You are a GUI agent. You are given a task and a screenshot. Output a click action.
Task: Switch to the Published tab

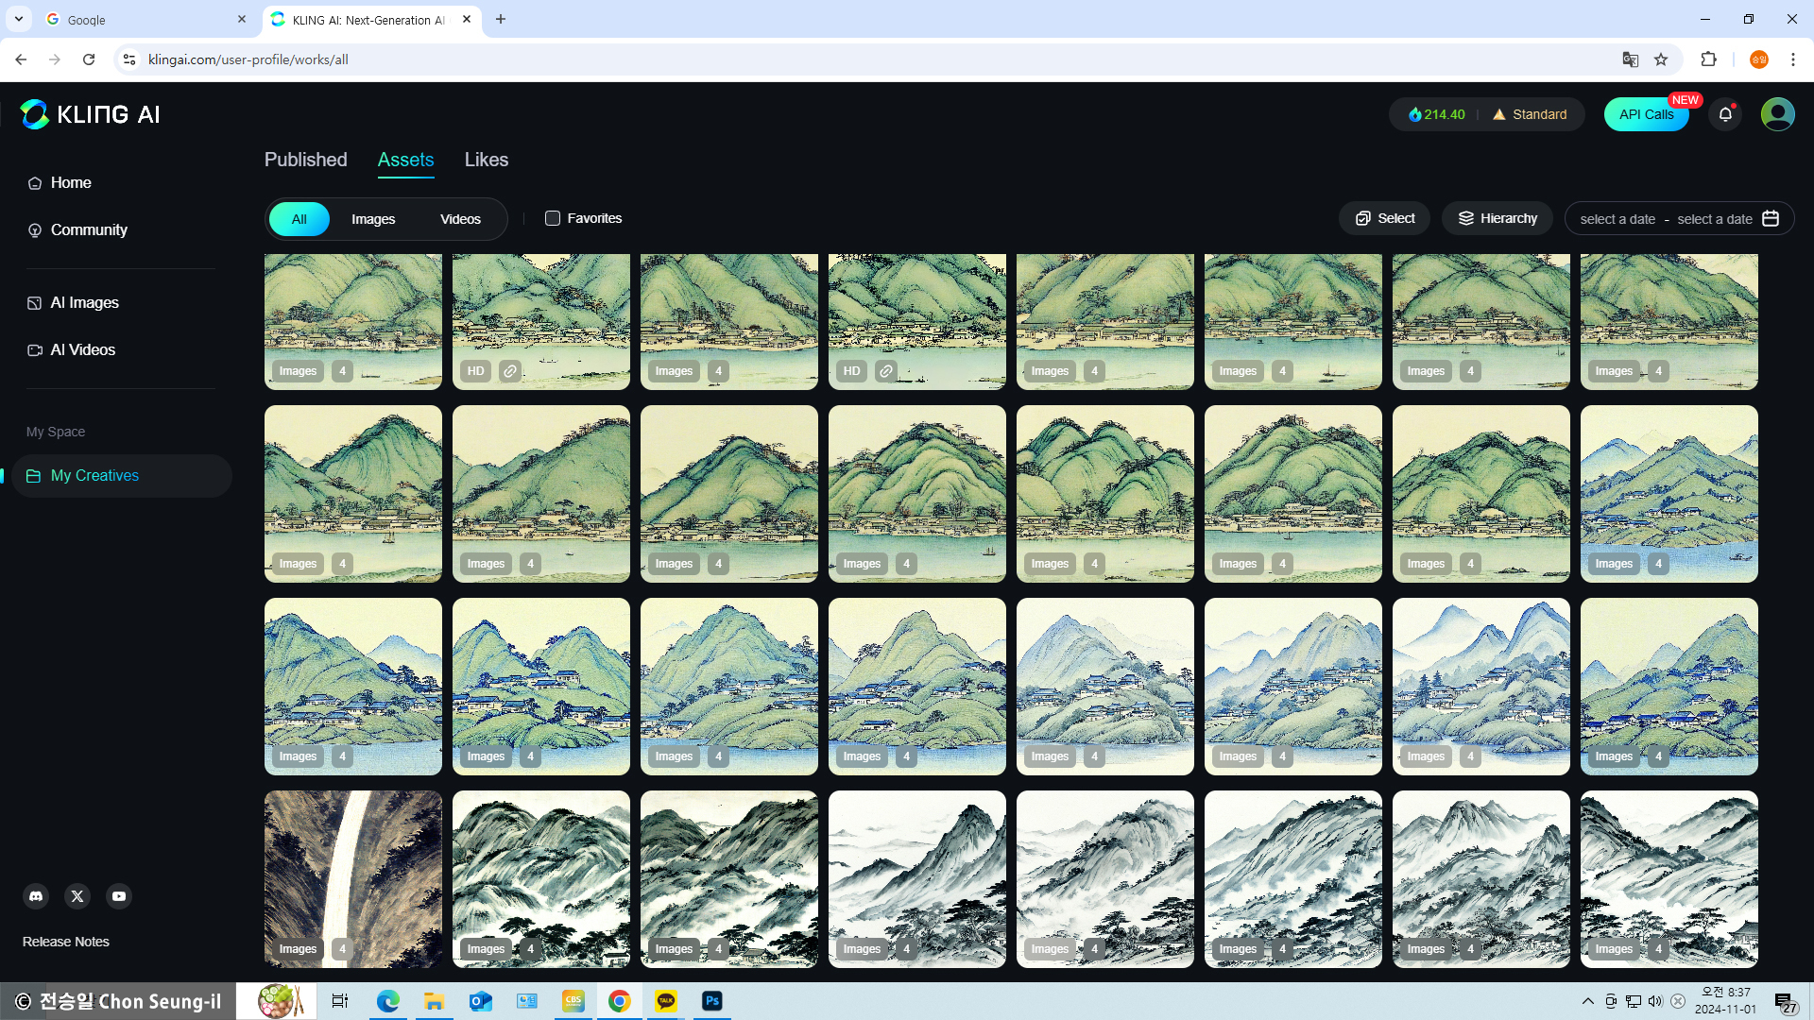point(305,160)
